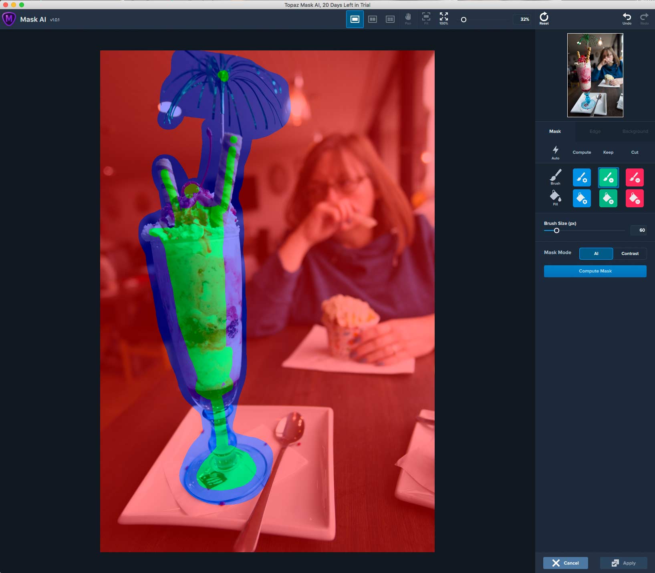Click the Brush Size slider handle

point(556,230)
